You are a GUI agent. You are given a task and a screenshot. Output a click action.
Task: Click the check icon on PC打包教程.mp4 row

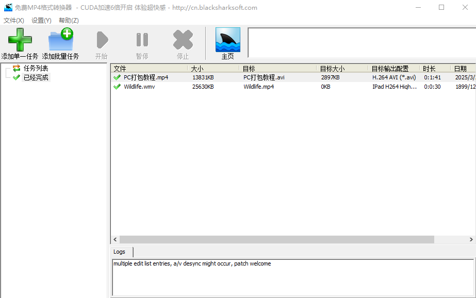pyautogui.click(x=117, y=77)
